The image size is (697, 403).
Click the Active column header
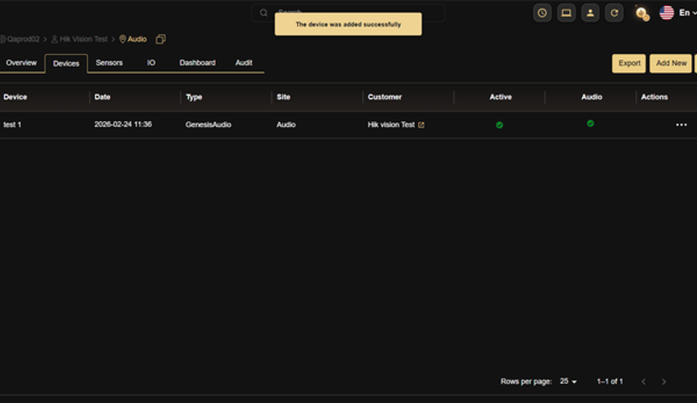point(500,97)
